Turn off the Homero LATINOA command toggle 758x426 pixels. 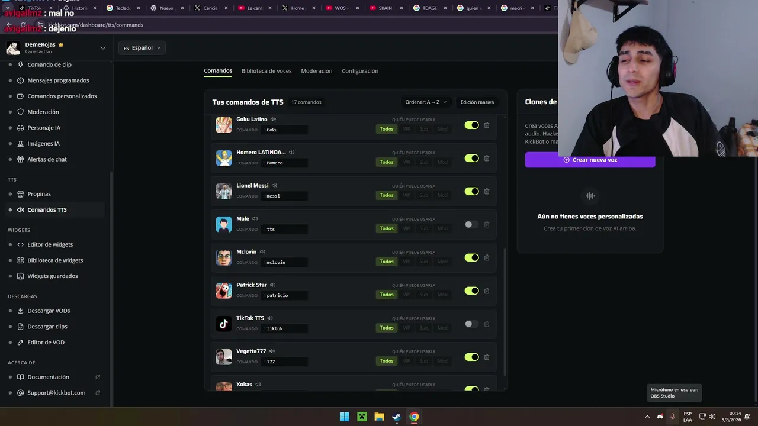[471, 159]
